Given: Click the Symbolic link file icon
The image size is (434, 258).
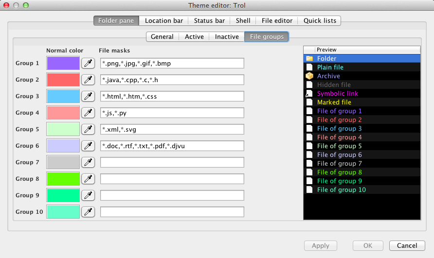Looking at the screenshot, I should 309,93.
